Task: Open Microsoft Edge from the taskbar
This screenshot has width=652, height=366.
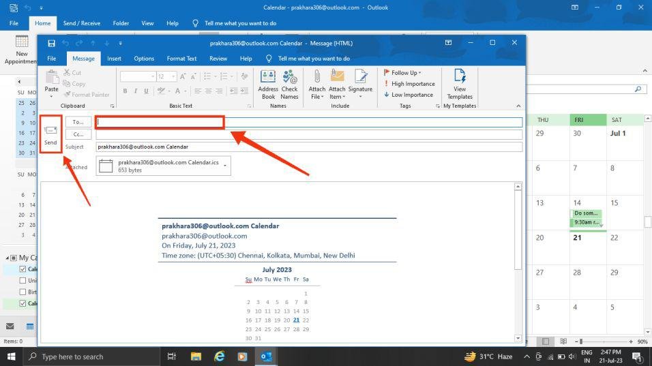Action: click(x=219, y=356)
